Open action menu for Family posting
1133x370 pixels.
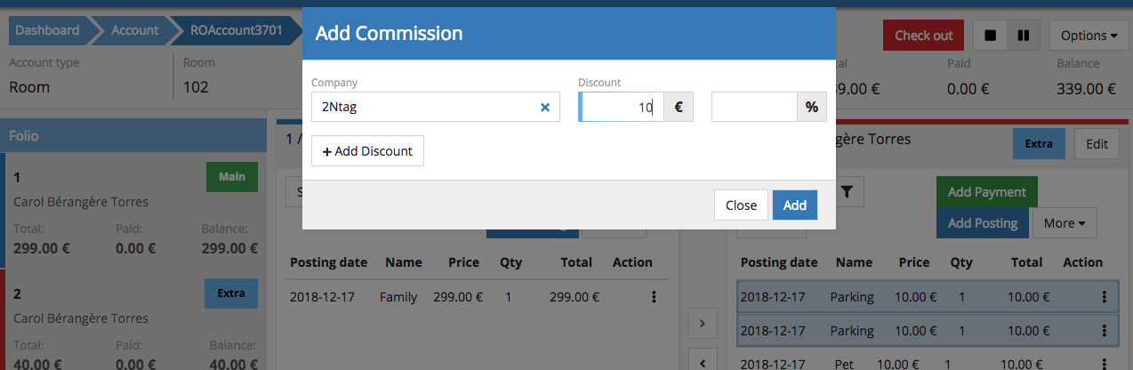[x=654, y=297]
